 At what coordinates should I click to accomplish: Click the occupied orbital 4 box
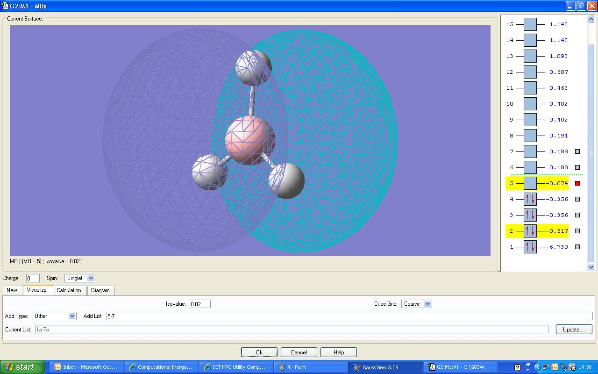pos(530,199)
